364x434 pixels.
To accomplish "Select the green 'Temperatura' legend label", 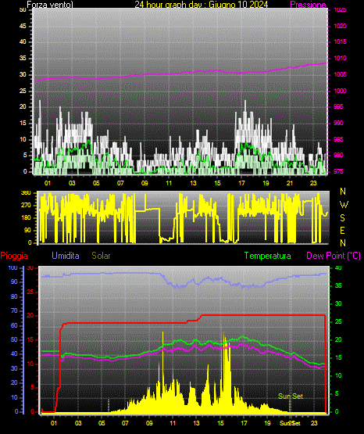I will click(268, 256).
